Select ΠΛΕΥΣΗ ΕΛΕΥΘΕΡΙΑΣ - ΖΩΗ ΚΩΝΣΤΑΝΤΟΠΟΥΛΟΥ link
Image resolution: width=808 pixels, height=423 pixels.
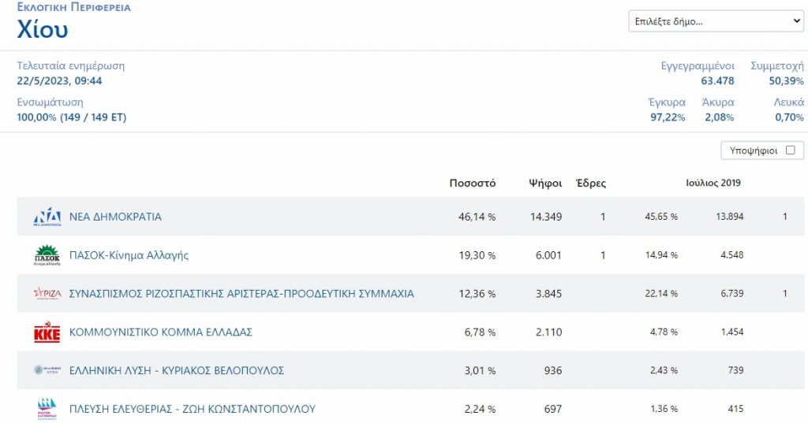pos(193,409)
